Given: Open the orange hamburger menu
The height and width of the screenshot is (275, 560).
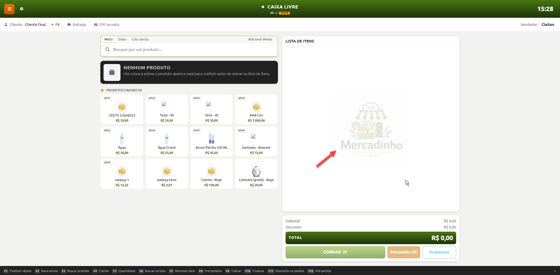Looking at the screenshot, I should 9,9.
